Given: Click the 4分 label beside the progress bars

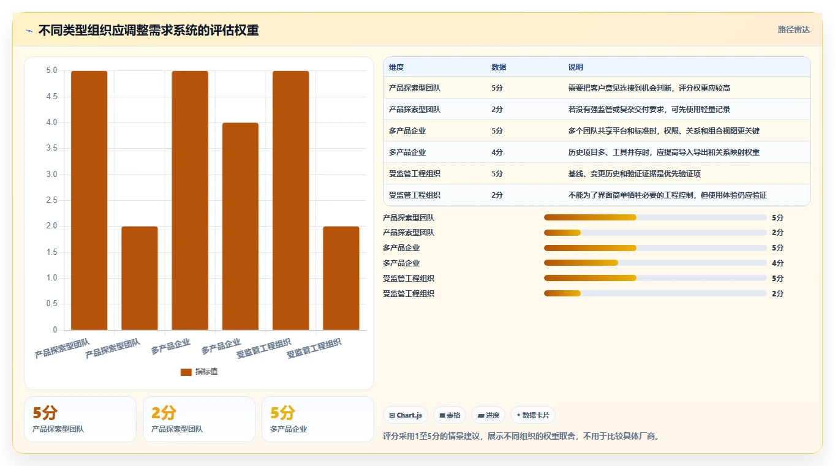Looking at the screenshot, I should (x=777, y=263).
